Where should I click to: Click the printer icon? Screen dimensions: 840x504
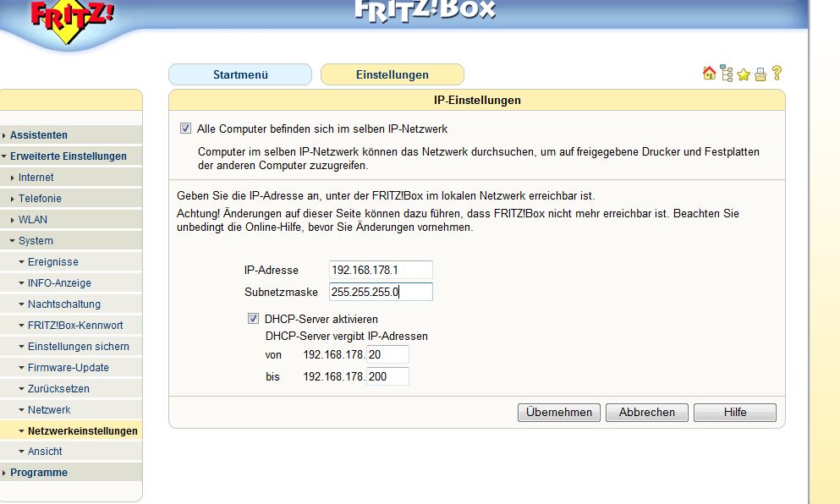click(x=760, y=74)
